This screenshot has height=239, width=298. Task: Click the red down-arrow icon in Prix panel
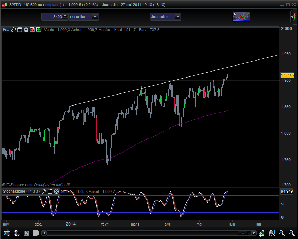[32, 29]
